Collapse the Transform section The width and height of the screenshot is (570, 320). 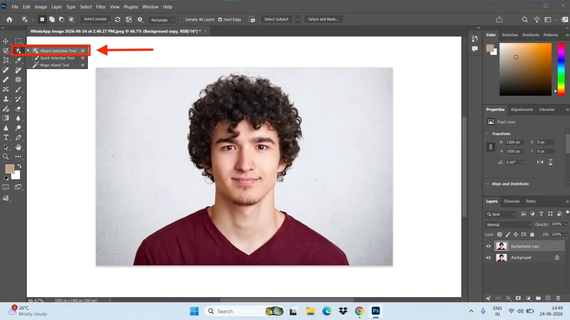pos(487,134)
